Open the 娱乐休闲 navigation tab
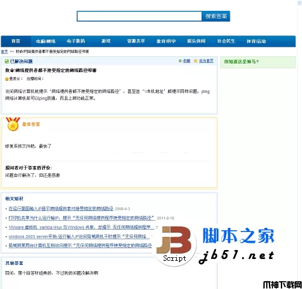This screenshot has width=302, height=289. tap(196, 41)
